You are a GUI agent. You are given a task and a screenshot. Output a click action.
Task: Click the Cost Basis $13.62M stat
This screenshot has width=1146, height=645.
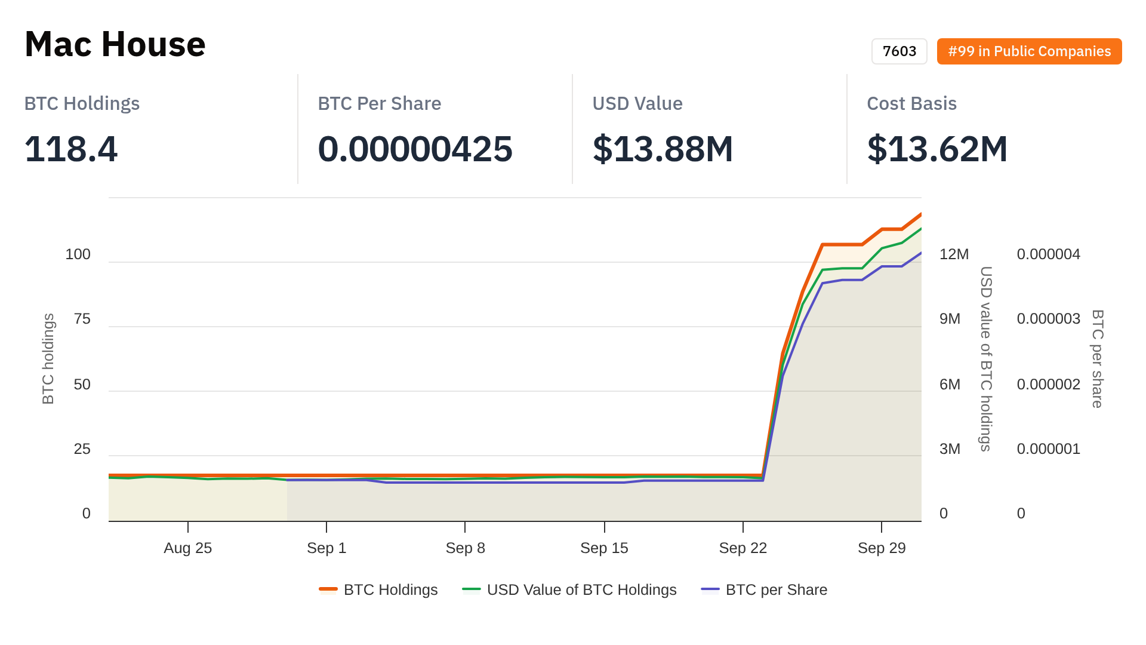pyautogui.click(x=937, y=149)
